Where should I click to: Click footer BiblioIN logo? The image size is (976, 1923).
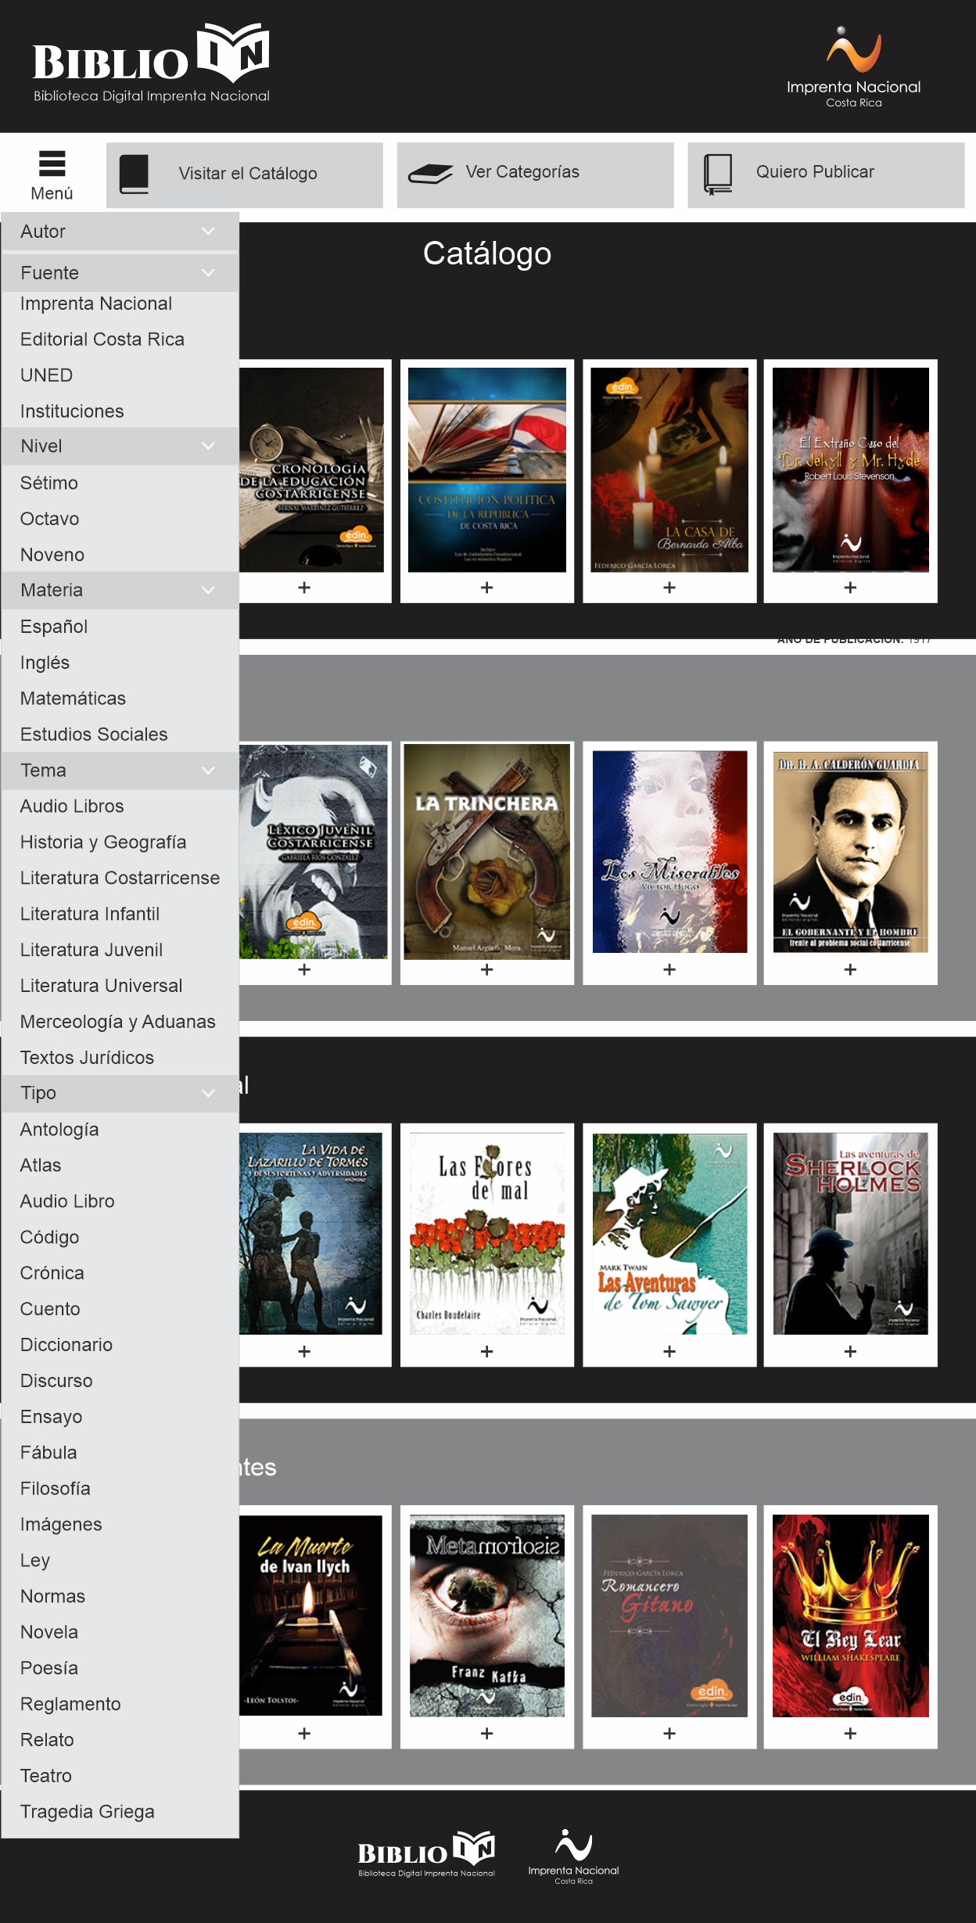[x=426, y=1854]
